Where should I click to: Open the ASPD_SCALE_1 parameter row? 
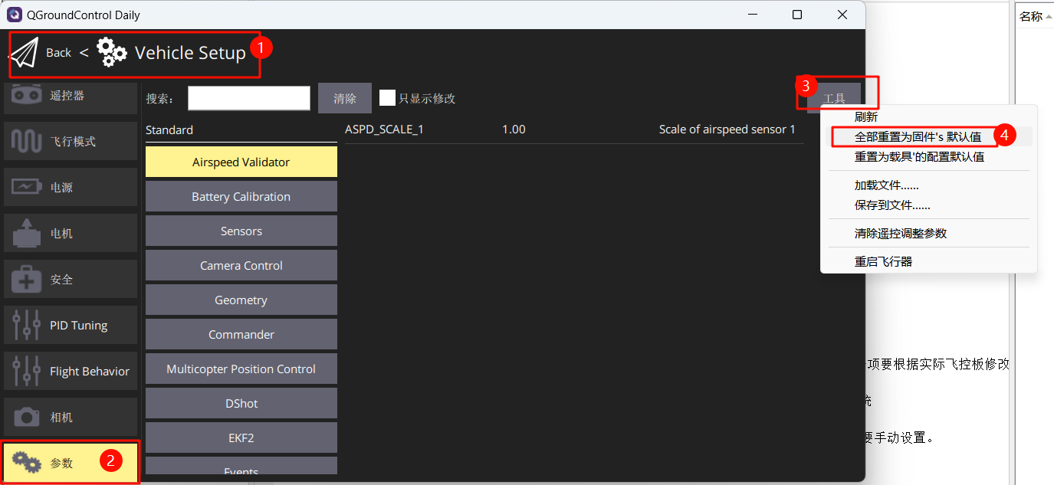point(570,129)
